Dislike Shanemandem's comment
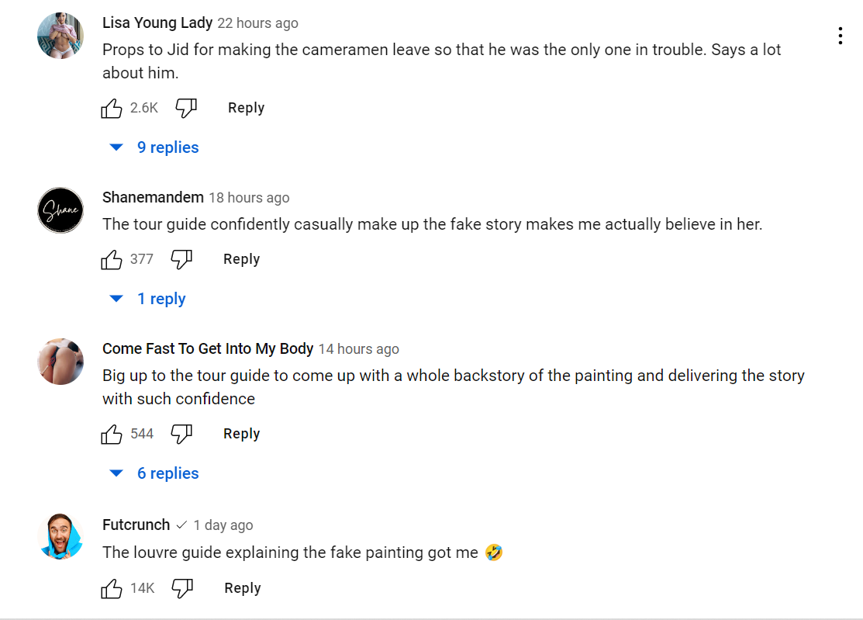Screen dimensions: 863x620 pyautogui.click(x=181, y=259)
